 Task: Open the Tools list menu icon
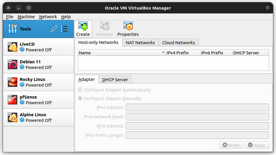click(x=64, y=29)
